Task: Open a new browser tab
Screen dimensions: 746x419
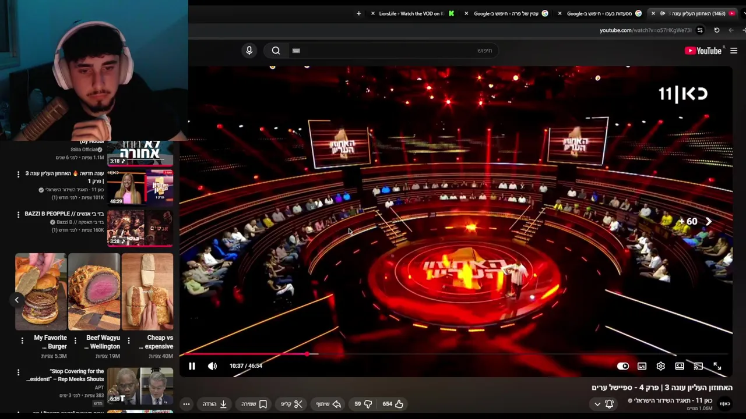Action: (358, 13)
